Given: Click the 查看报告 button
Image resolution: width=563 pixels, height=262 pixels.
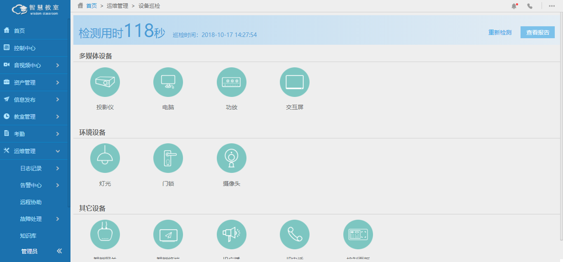Looking at the screenshot, I should (x=537, y=32).
